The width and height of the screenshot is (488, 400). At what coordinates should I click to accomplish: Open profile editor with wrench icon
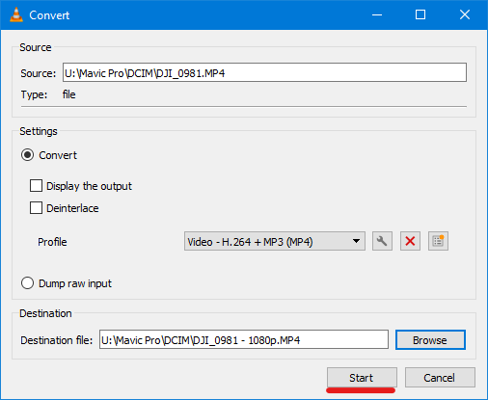[382, 241]
